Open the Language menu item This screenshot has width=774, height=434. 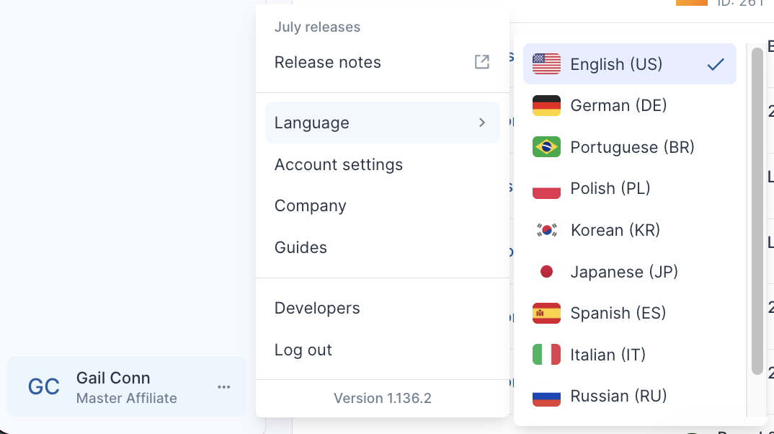coord(383,123)
